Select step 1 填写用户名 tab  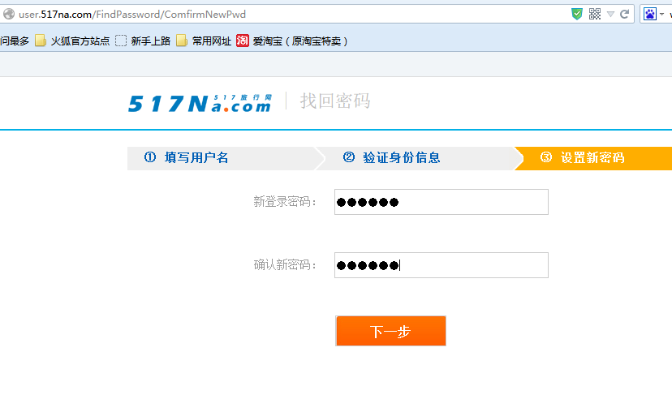pos(221,158)
